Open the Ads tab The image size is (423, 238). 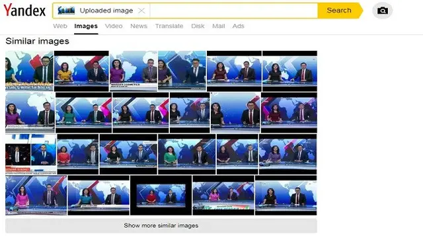click(x=238, y=26)
